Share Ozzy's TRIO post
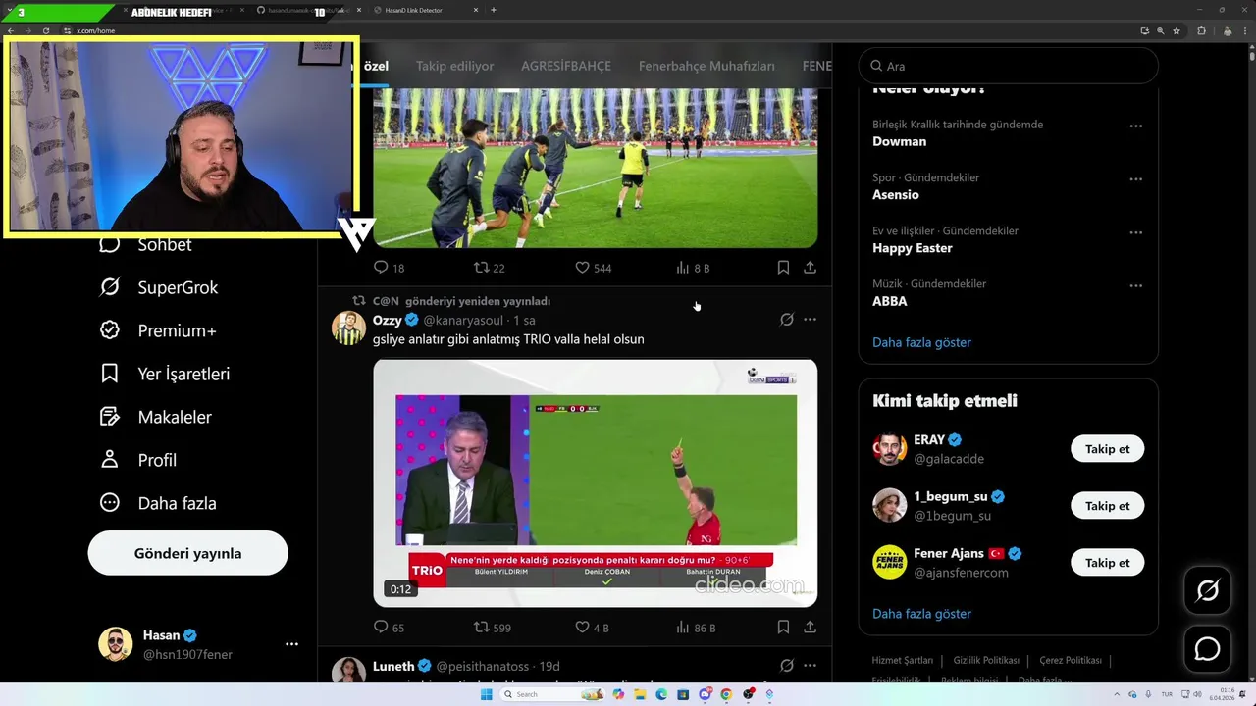The width and height of the screenshot is (1256, 706). point(810,627)
